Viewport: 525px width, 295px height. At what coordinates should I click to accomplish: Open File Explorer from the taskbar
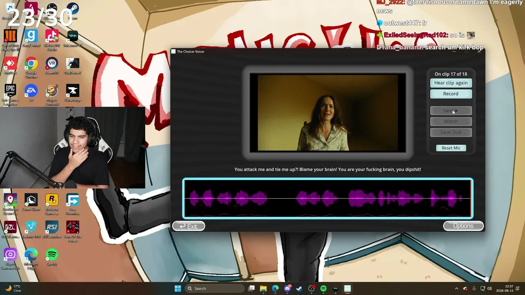click(263, 288)
